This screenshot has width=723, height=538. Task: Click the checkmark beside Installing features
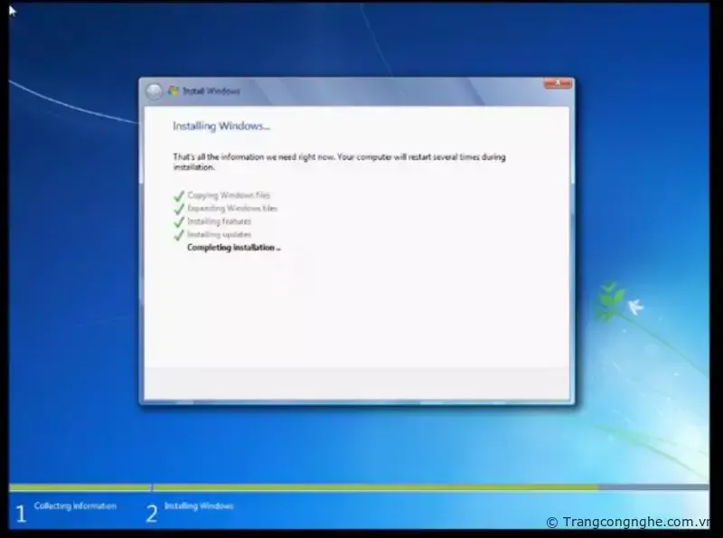tap(178, 222)
